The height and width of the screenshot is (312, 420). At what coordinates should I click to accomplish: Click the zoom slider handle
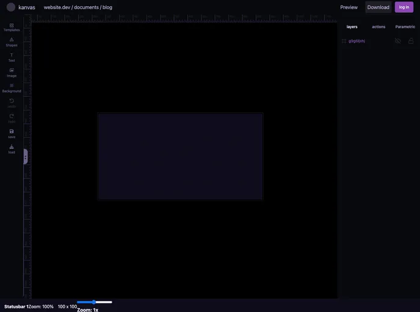pyautogui.click(x=94, y=302)
